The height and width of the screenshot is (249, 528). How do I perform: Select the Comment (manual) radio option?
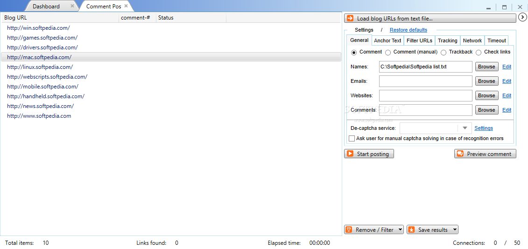tap(388, 52)
